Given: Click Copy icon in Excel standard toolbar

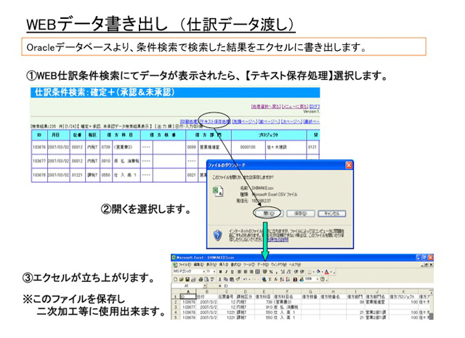Looking at the screenshot, I should click(x=226, y=279).
